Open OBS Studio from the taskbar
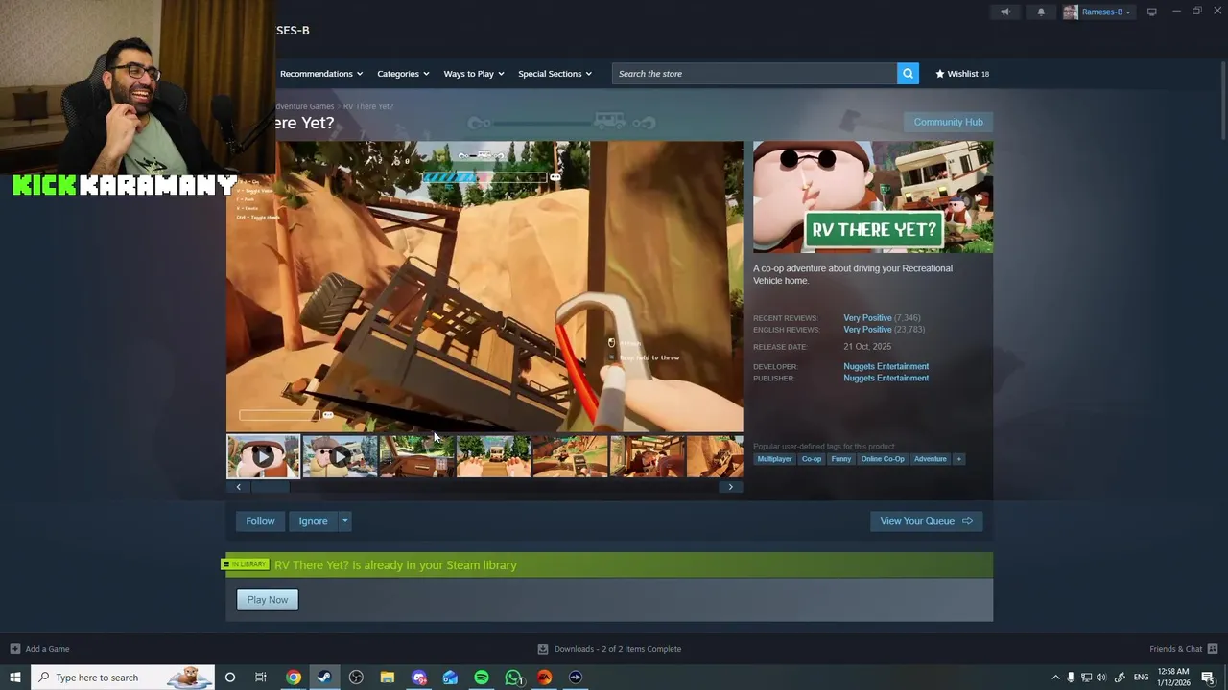Viewport: 1228px width, 690px height. click(356, 678)
